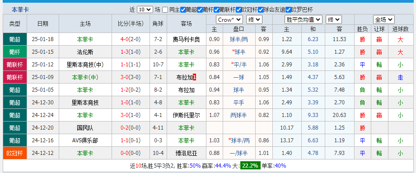The height and width of the screenshot is (173, 416).
Task: Uncheck the 球会友谊 filter
Action: tap(261, 10)
